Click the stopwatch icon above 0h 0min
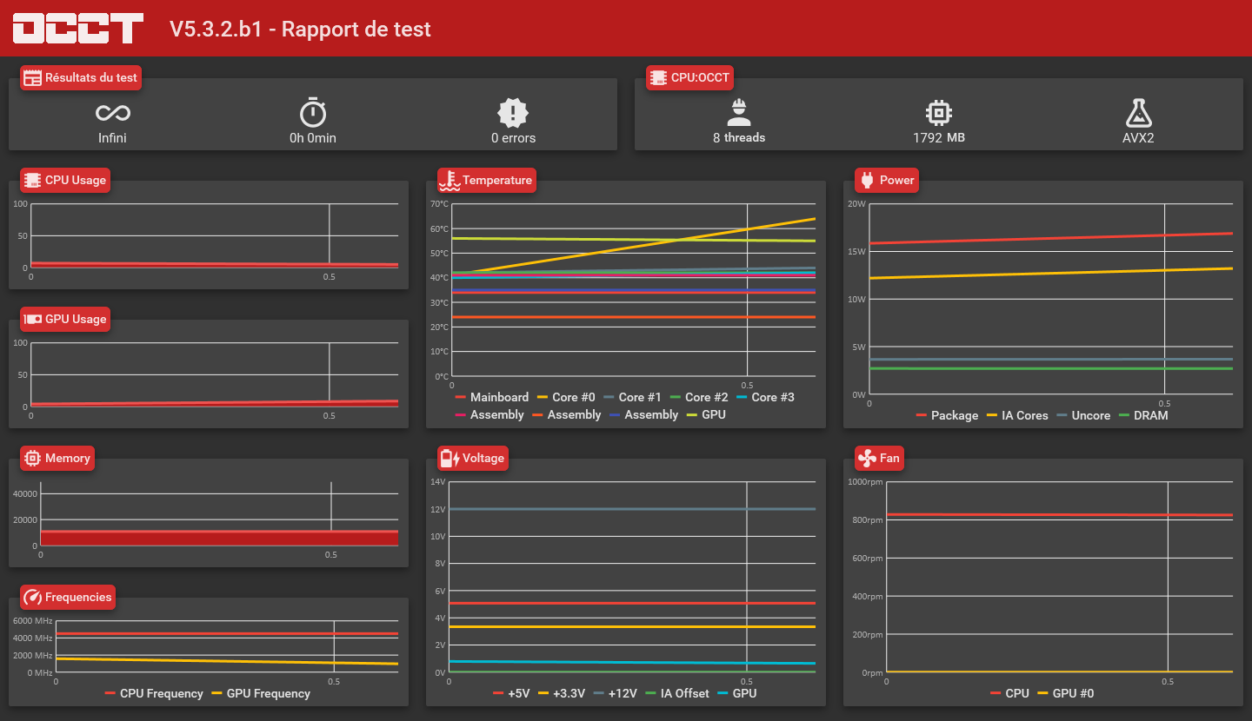 tap(313, 112)
